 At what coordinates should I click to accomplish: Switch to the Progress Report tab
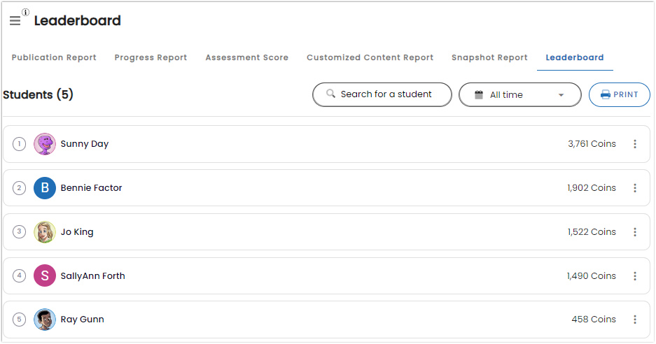tap(151, 57)
